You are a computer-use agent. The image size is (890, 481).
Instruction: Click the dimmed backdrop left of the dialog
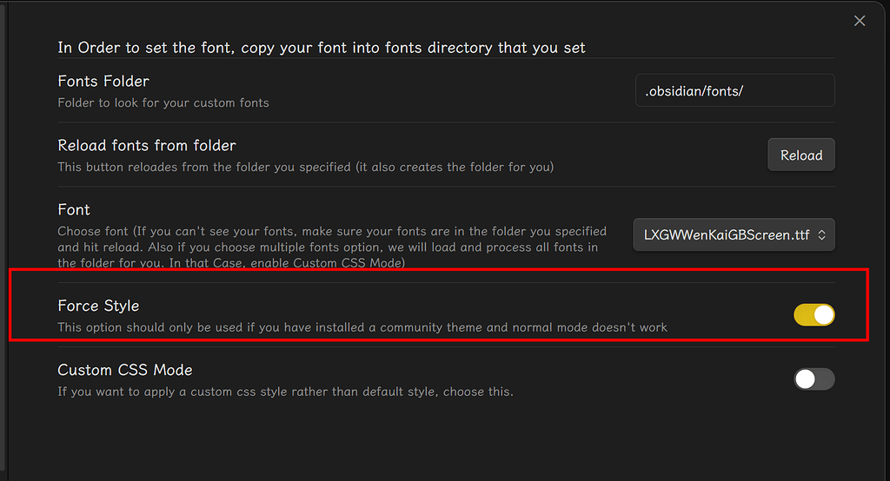(x=3, y=260)
